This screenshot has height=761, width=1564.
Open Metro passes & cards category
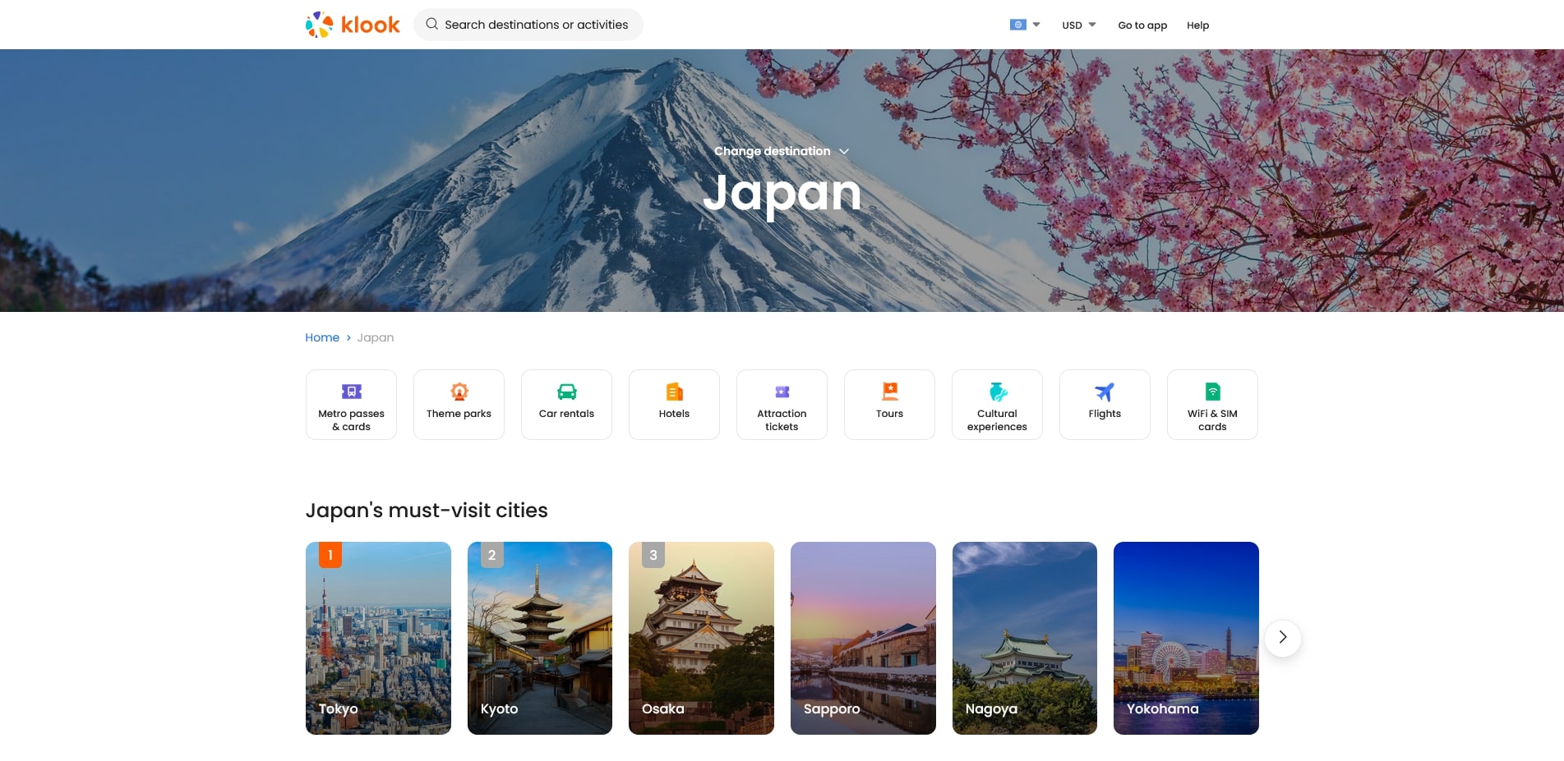351,405
